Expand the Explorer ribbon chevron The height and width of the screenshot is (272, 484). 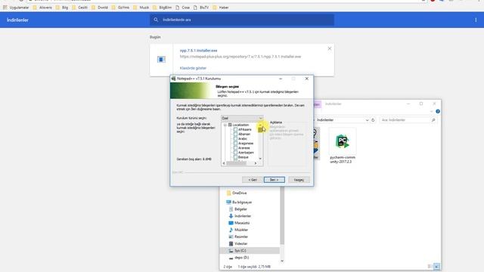point(432,111)
